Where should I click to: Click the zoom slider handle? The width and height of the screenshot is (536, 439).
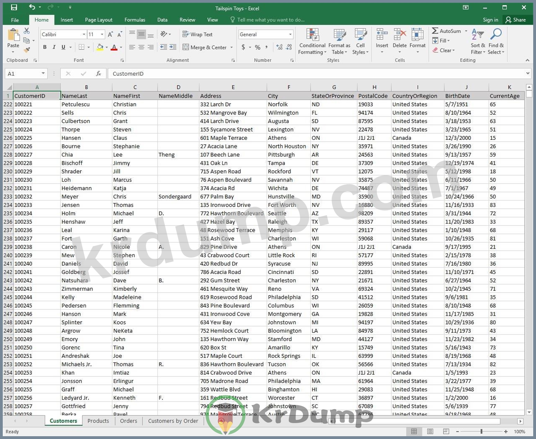(481, 431)
